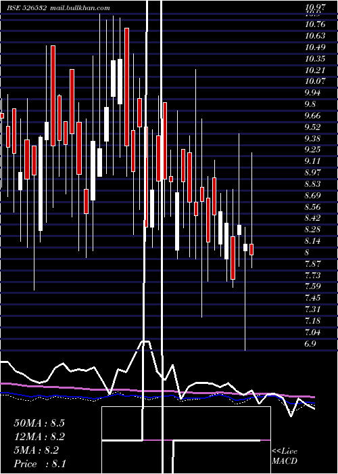Select the '5MA : 8.2' label
Viewport: 338px width, 474px height.
pos(37,450)
